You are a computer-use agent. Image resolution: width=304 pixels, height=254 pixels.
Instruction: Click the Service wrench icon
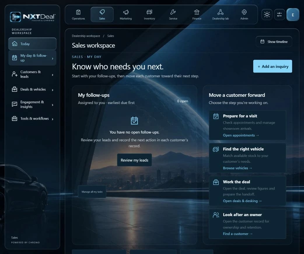(x=173, y=12)
